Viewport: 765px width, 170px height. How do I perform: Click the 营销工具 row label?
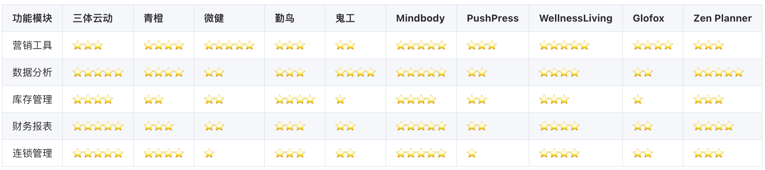[x=32, y=45]
